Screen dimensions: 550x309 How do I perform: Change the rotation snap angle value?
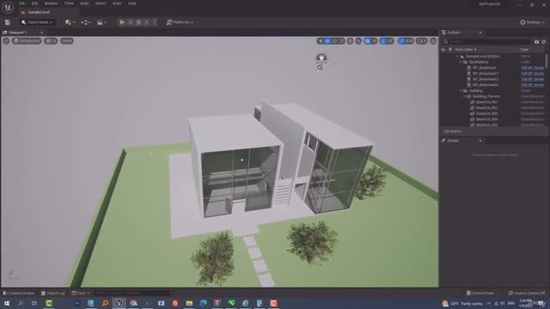click(x=391, y=41)
